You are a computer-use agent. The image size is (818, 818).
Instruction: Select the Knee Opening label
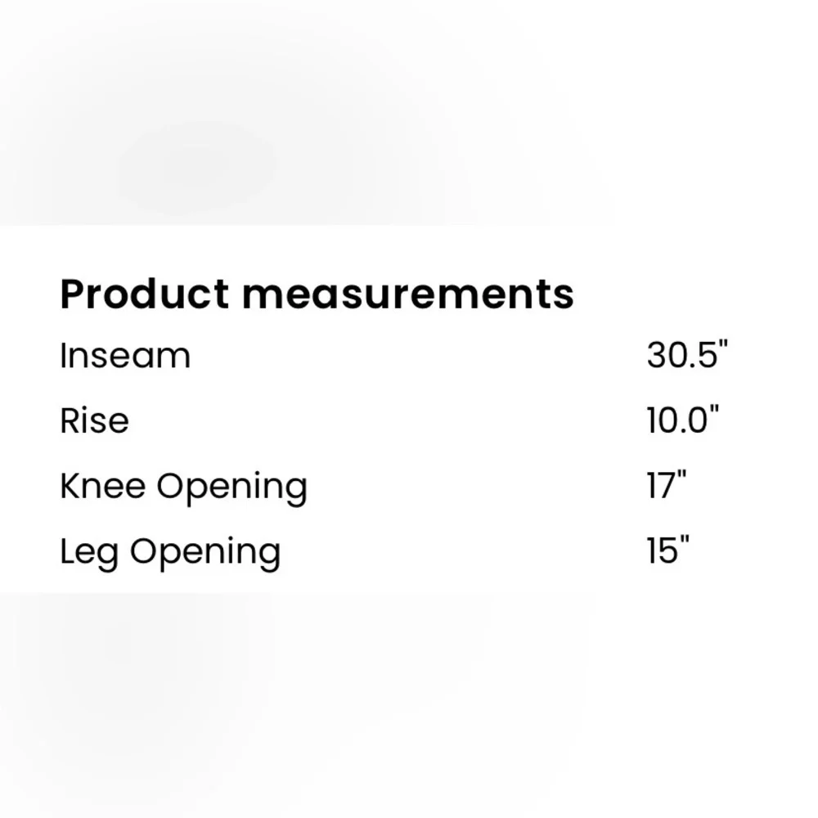pyautogui.click(x=183, y=488)
